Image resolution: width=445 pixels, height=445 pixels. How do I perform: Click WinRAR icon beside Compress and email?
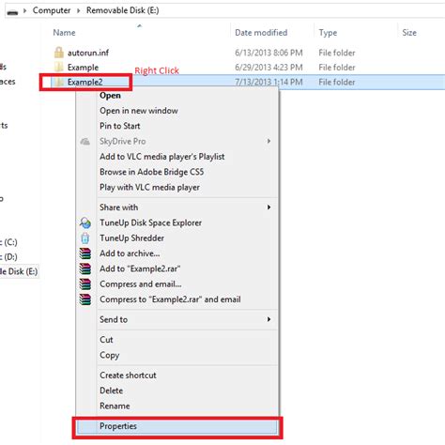[x=85, y=284]
